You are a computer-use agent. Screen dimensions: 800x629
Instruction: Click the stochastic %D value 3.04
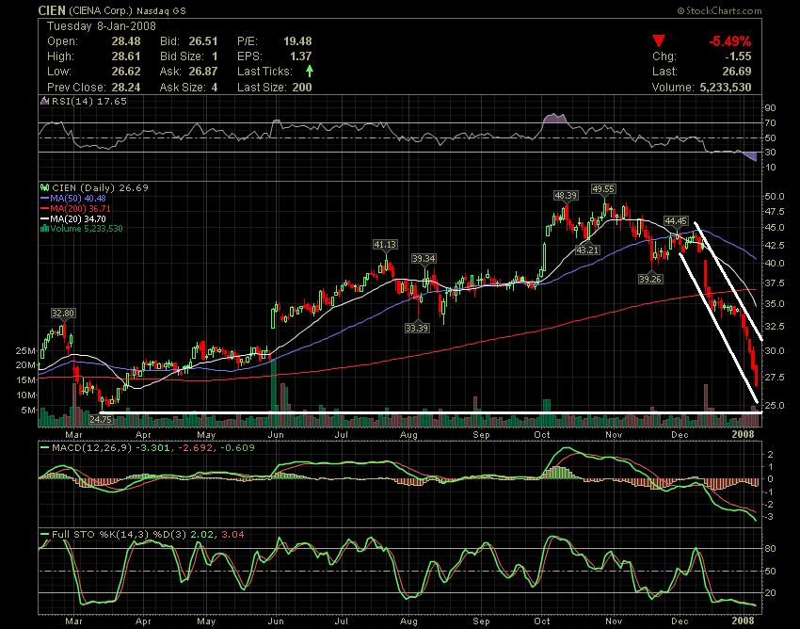pos(232,535)
